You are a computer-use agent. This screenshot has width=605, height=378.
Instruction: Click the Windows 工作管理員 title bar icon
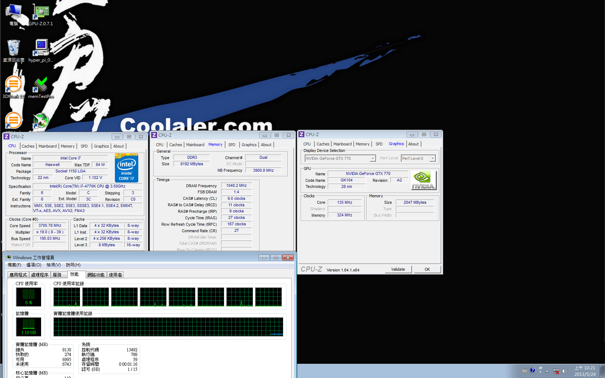pyautogui.click(x=8, y=257)
